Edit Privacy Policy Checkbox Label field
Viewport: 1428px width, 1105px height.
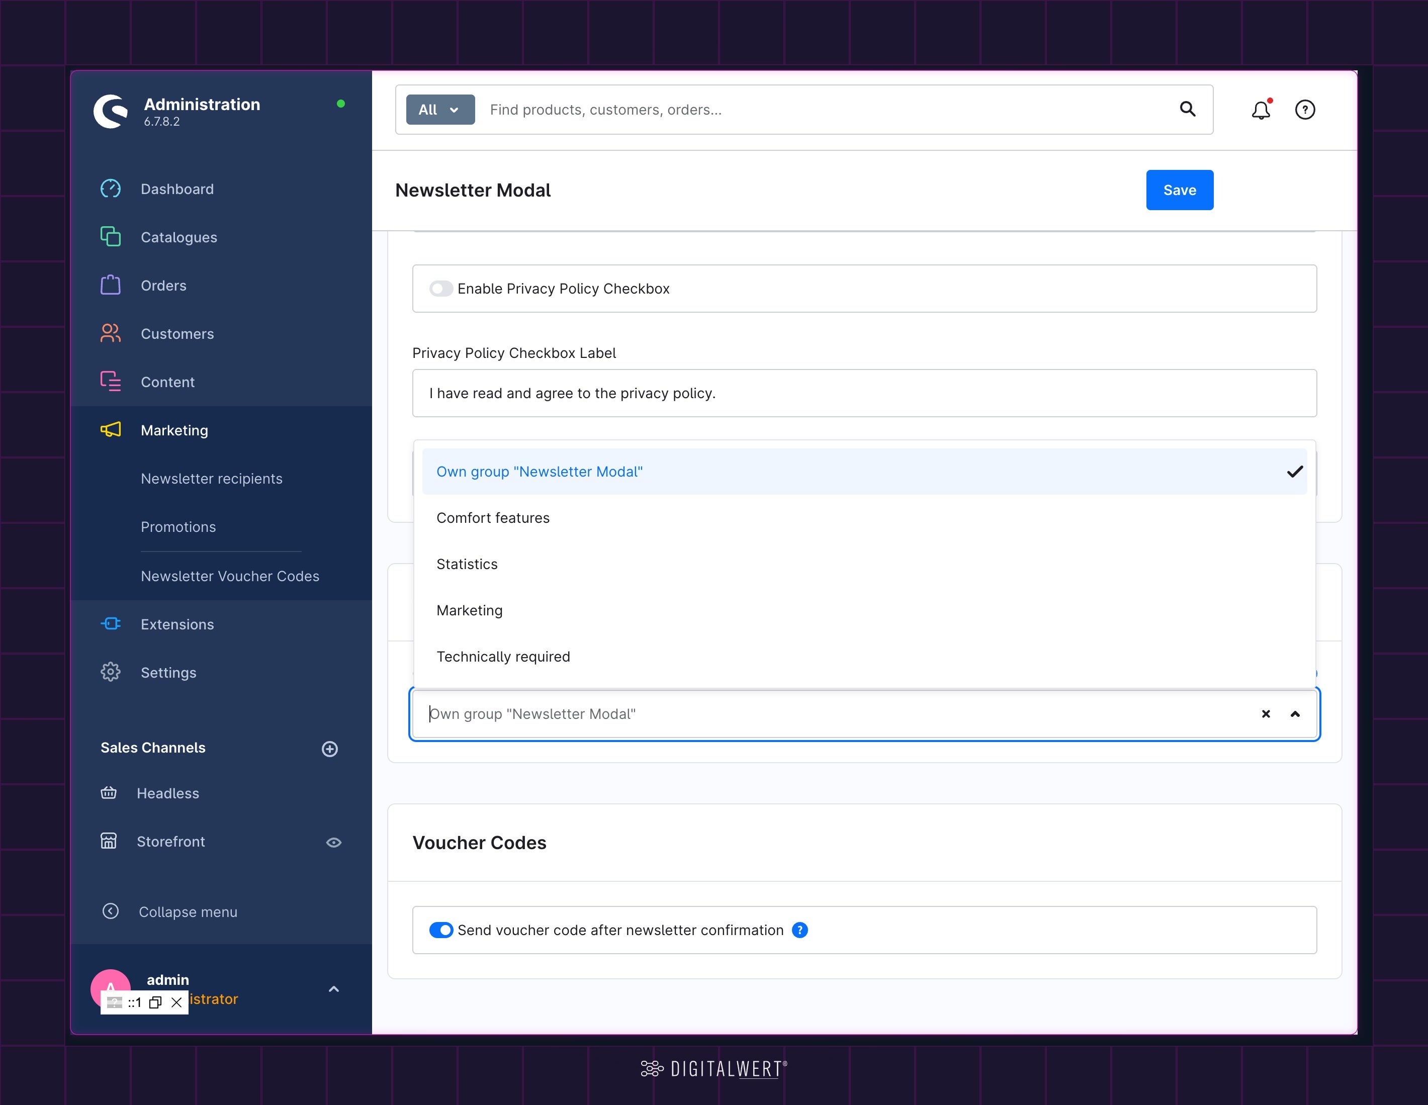point(864,393)
